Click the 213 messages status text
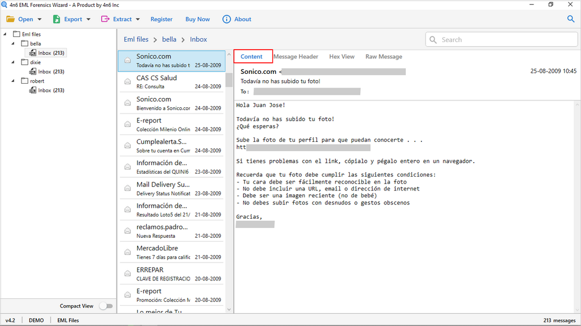 (x=559, y=320)
